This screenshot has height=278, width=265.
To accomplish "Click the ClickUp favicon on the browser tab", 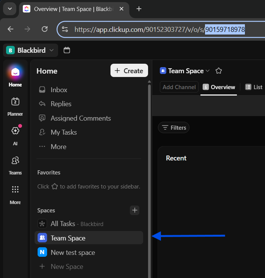I will point(27,9).
